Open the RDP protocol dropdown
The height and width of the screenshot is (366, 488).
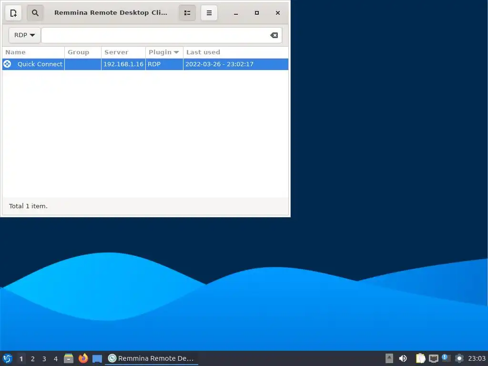[25, 35]
